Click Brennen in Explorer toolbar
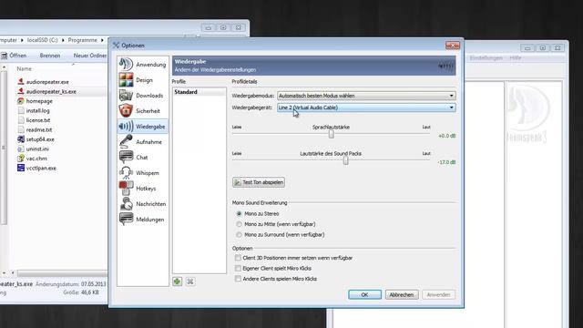Image resolution: width=583 pixels, height=328 pixels. click(x=50, y=56)
